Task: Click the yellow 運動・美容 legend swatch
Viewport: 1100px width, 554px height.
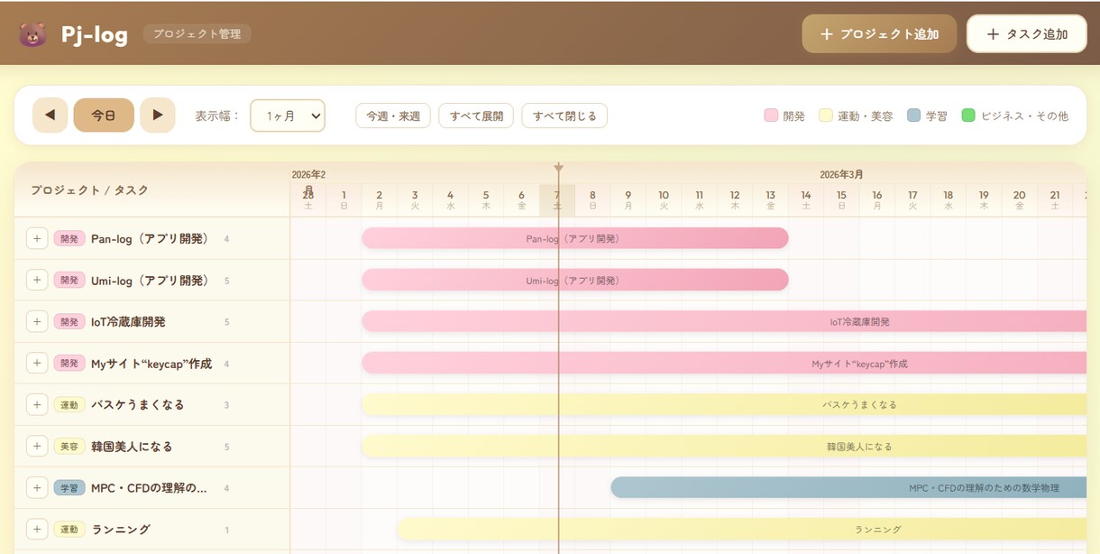Action: click(x=825, y=115)
